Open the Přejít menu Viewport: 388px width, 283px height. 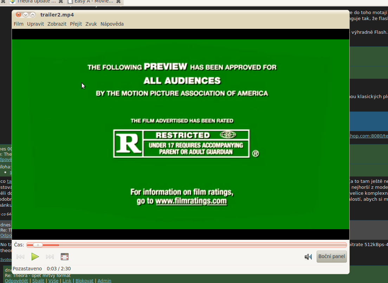point(76,24)
